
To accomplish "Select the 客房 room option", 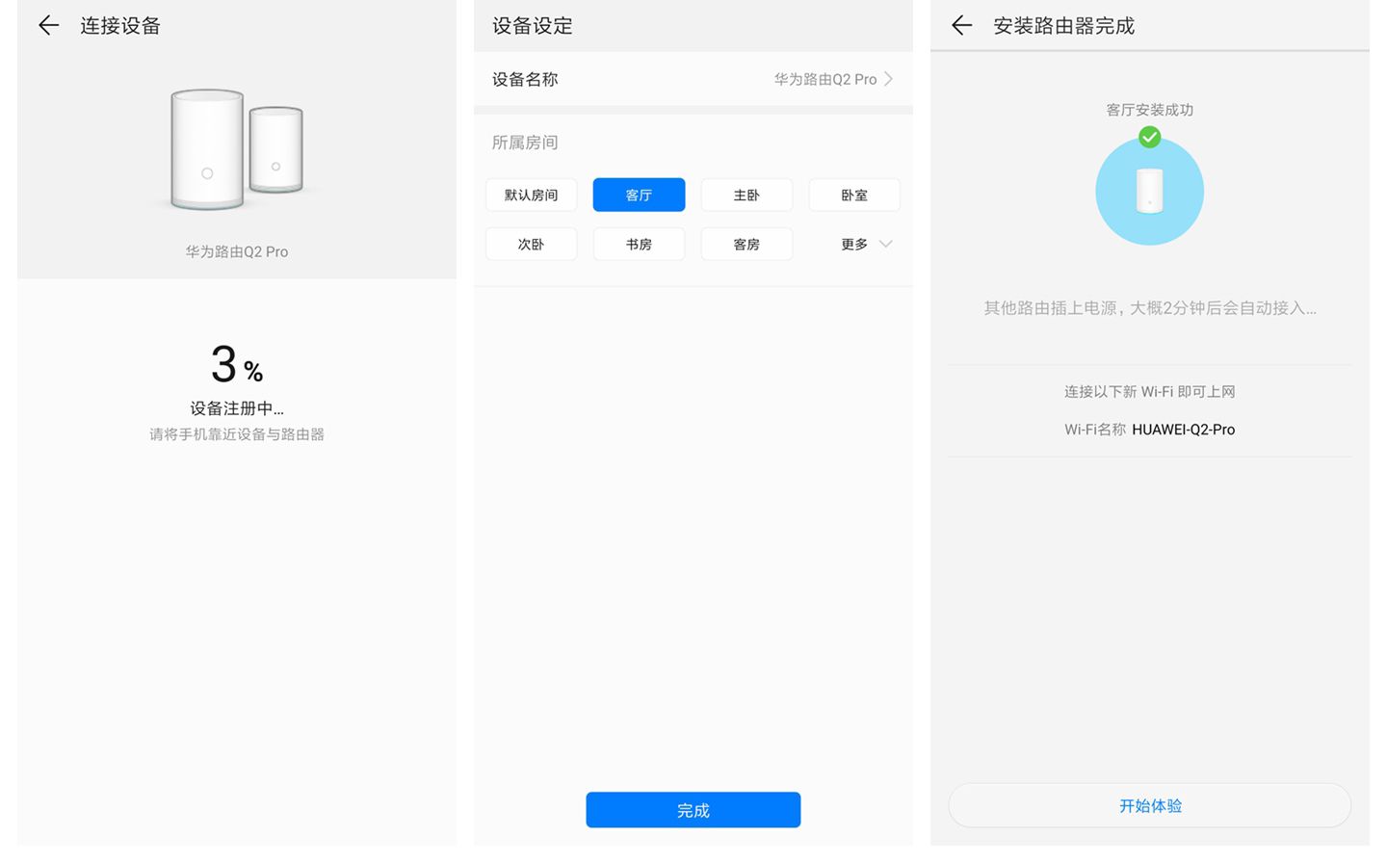I will click(x=746, y=244).
